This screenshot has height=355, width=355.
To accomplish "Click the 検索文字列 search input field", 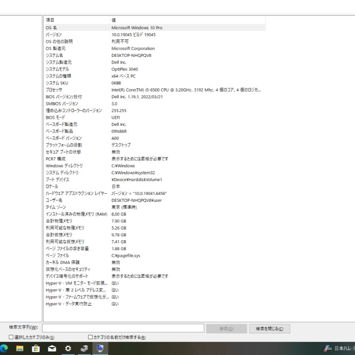I will (123, 328).
